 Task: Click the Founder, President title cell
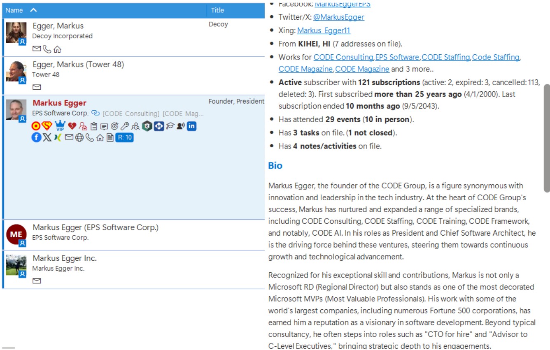tap(236, 101)
